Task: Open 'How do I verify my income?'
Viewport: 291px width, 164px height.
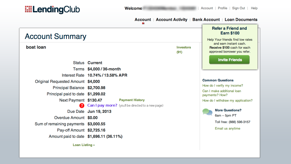Action: click(x=223, y=86)
